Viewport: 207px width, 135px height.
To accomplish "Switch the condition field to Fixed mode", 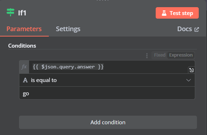I will [160, 55].
